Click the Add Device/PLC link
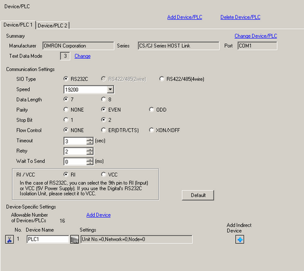Screen dimensions: 304x271 click(185, 17)
